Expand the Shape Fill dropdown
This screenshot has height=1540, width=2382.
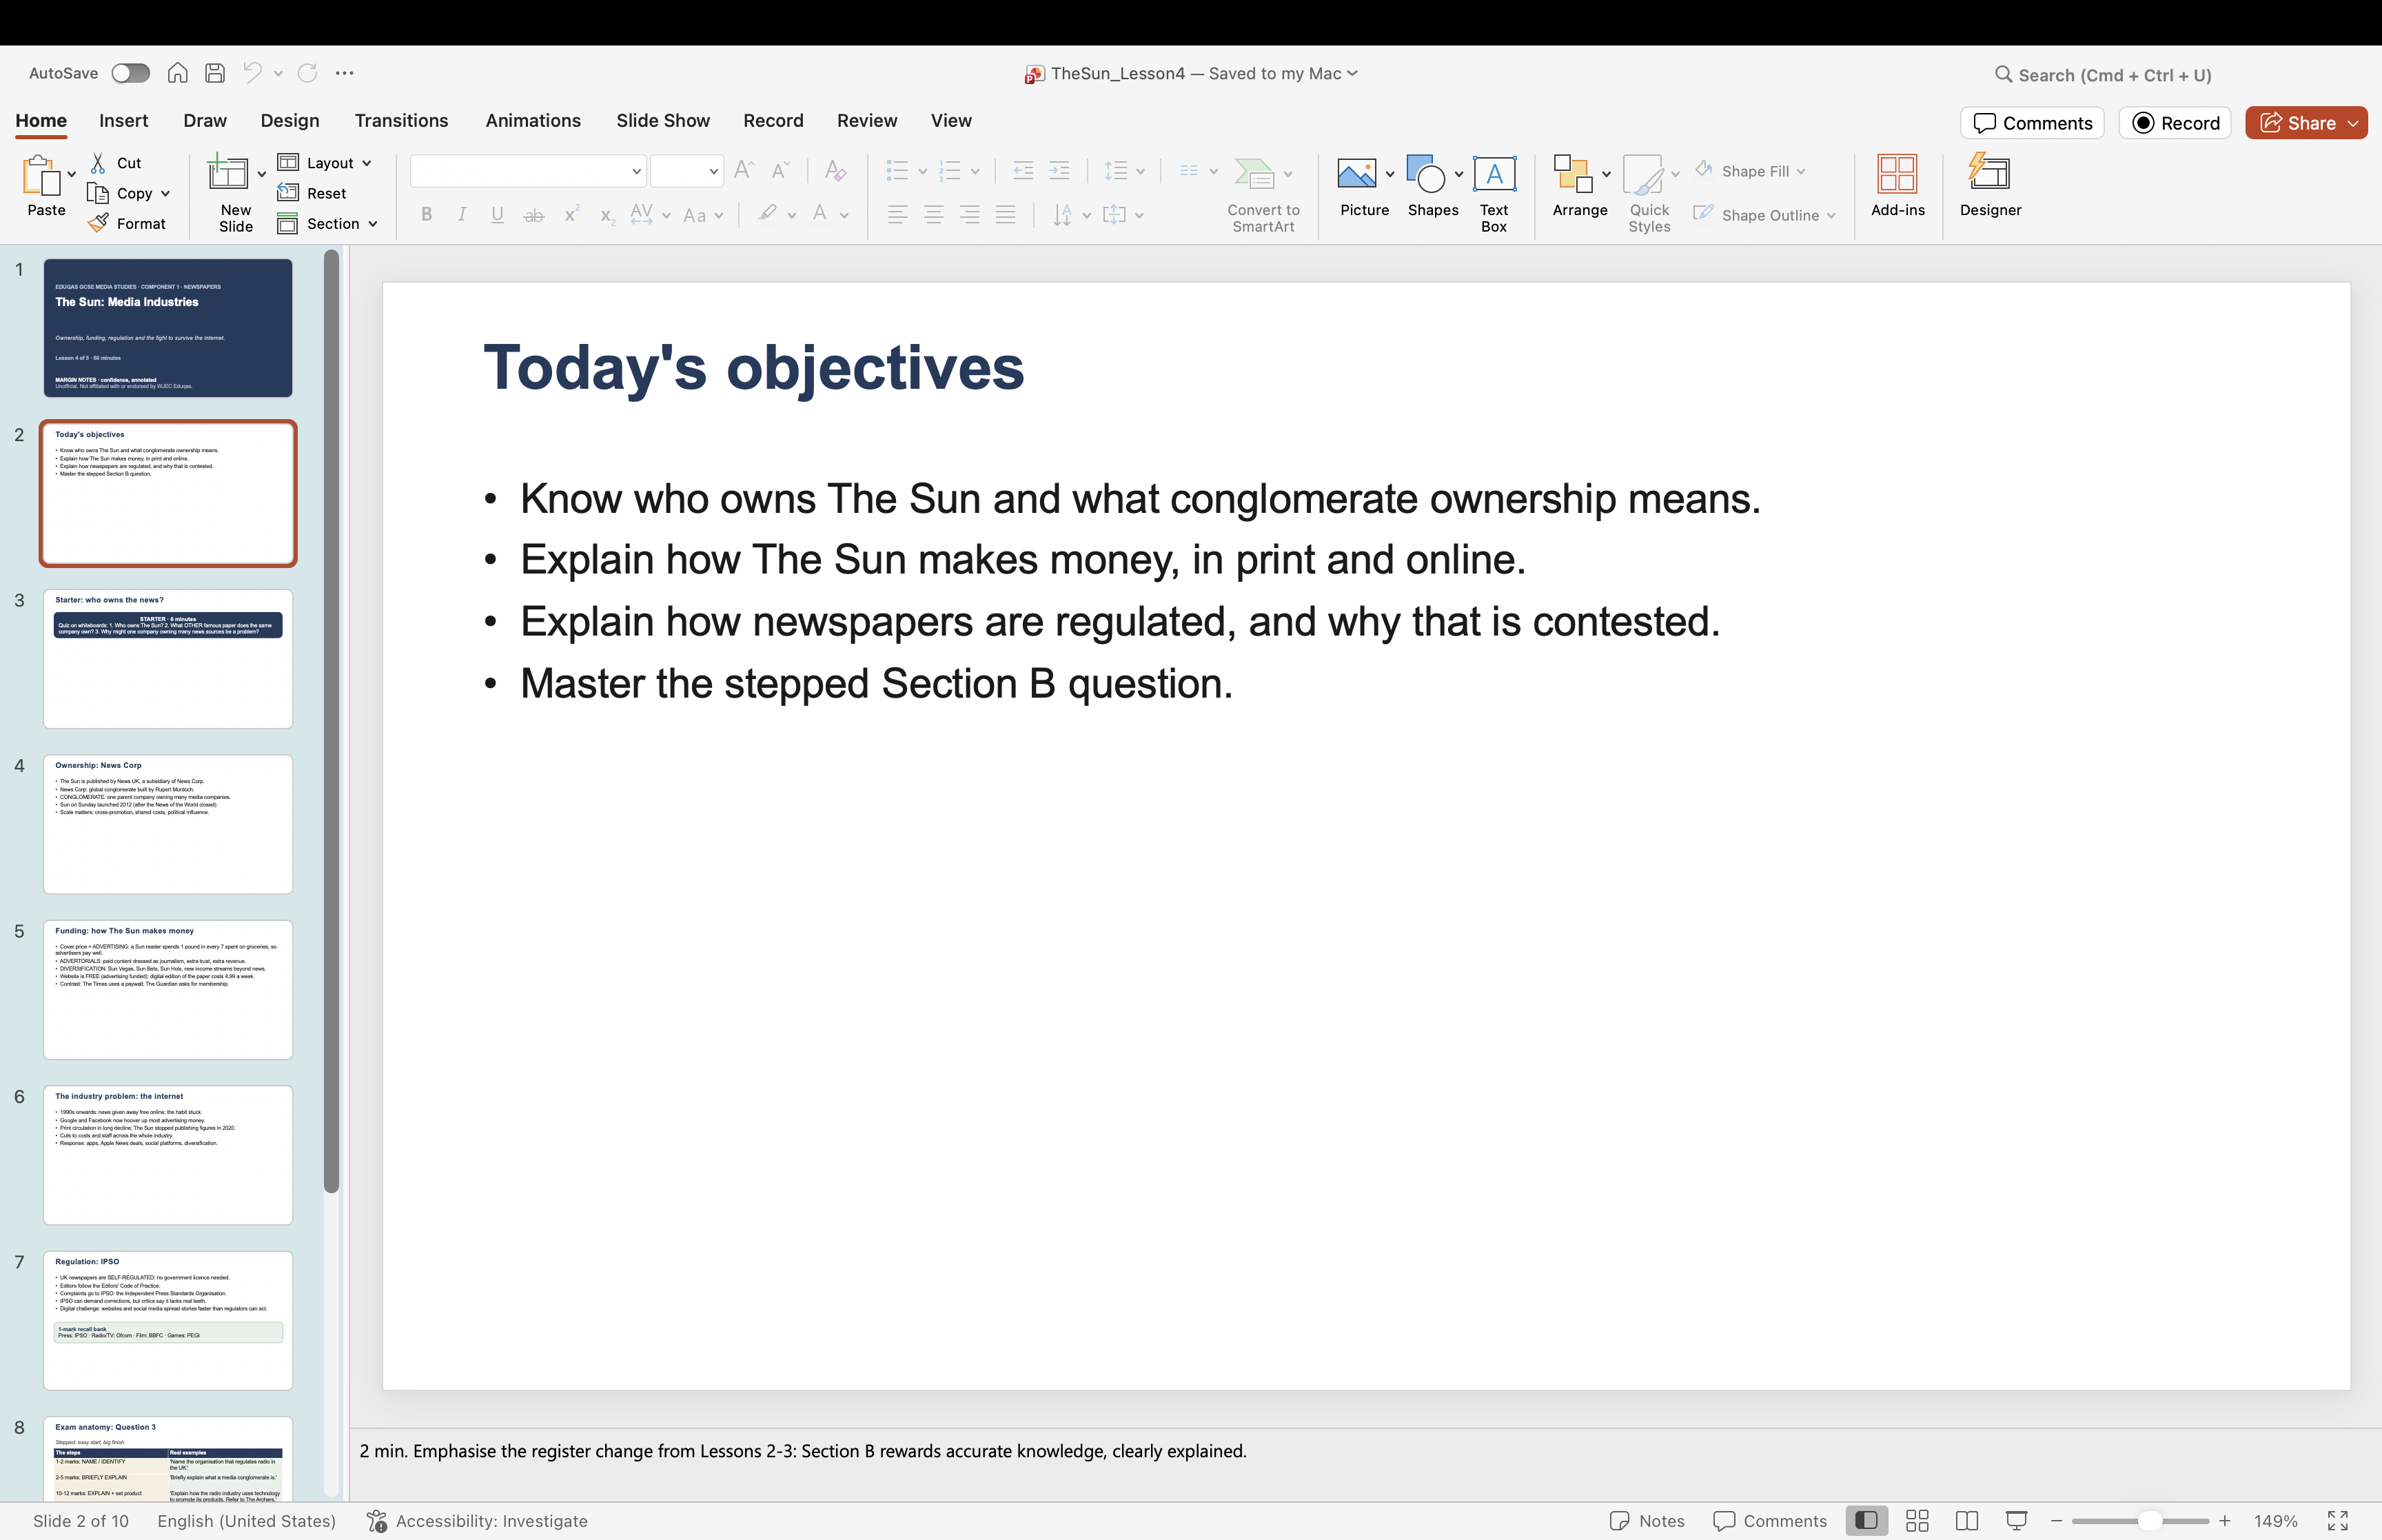coord(1801,171)
